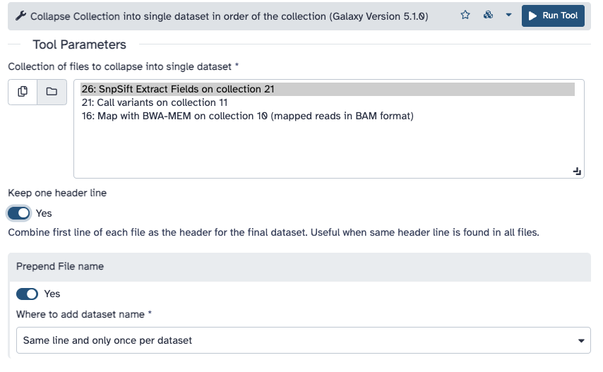Choose 21: Call variants on collection 11

pyautogui.click(x=155, y=102)
